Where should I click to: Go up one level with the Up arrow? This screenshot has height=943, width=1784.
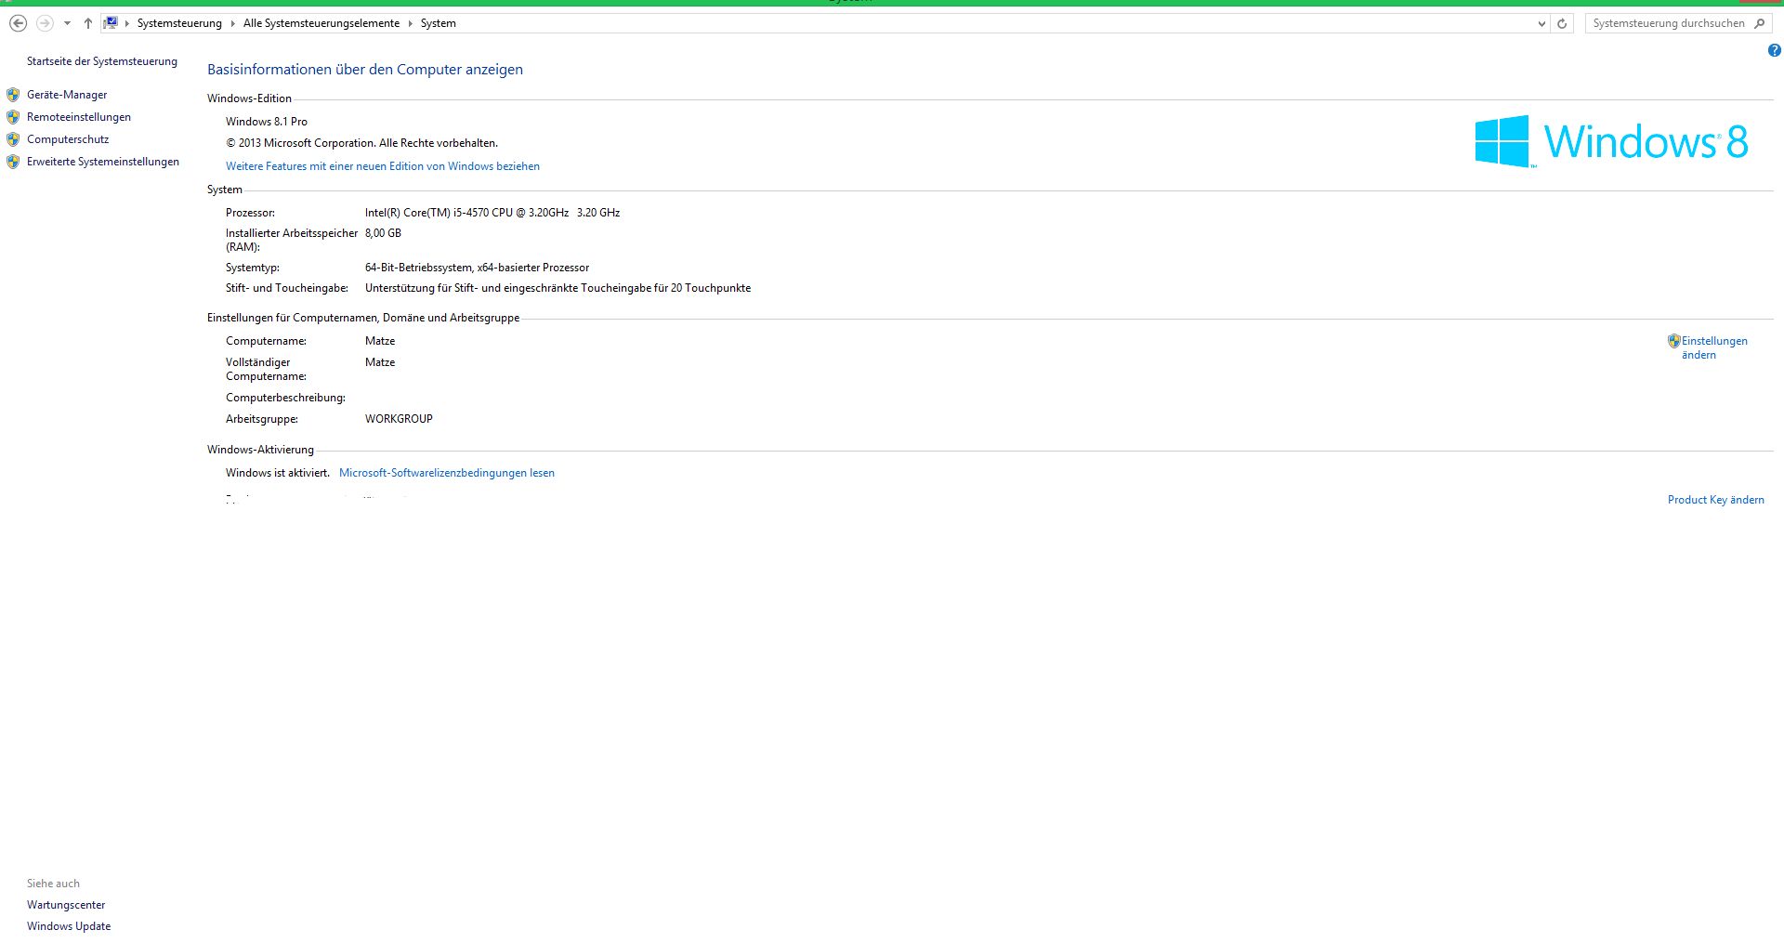87,23
